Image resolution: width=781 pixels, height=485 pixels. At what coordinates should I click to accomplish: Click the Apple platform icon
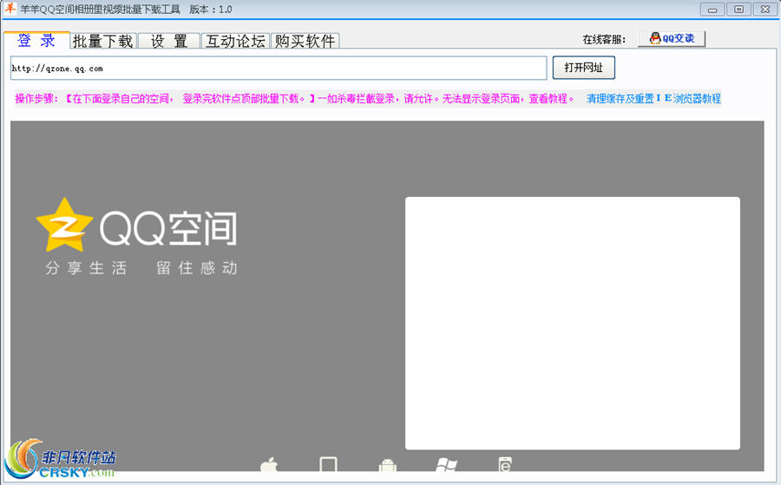pyautogui.click(x=269, y=464)
